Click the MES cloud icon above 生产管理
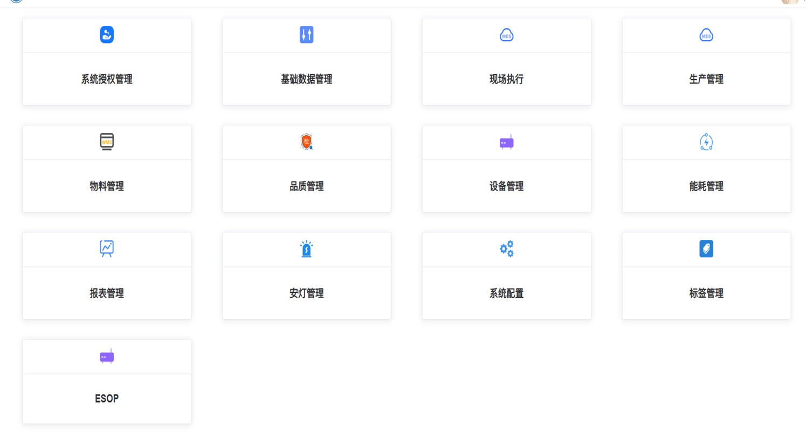This screenshot has width=806, height=444. point(706,36)
